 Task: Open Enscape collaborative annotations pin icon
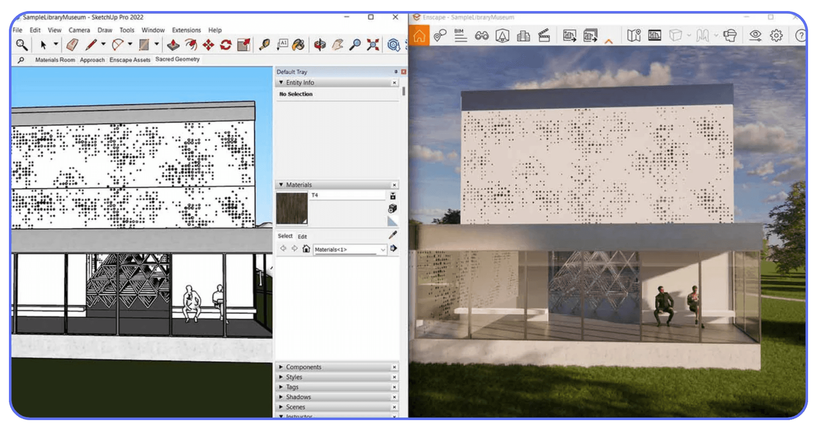click(440, 36)
